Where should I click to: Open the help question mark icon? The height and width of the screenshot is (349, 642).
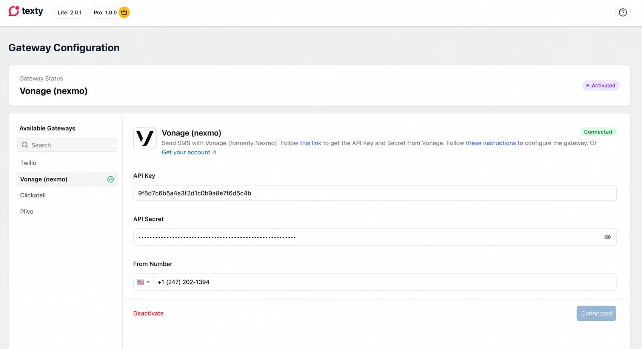point(623,12)
